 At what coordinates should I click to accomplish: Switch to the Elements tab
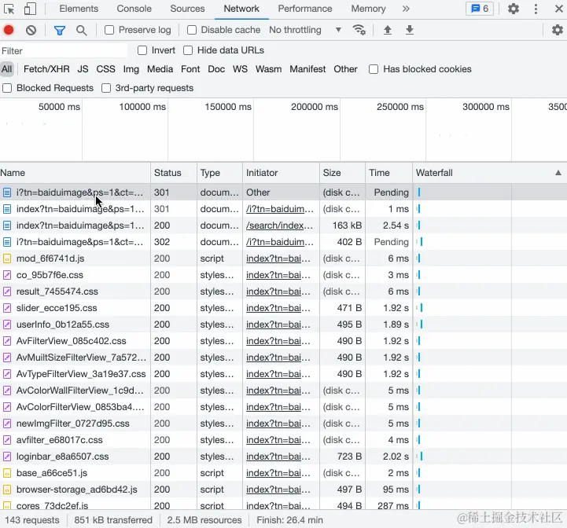point(79,9)
